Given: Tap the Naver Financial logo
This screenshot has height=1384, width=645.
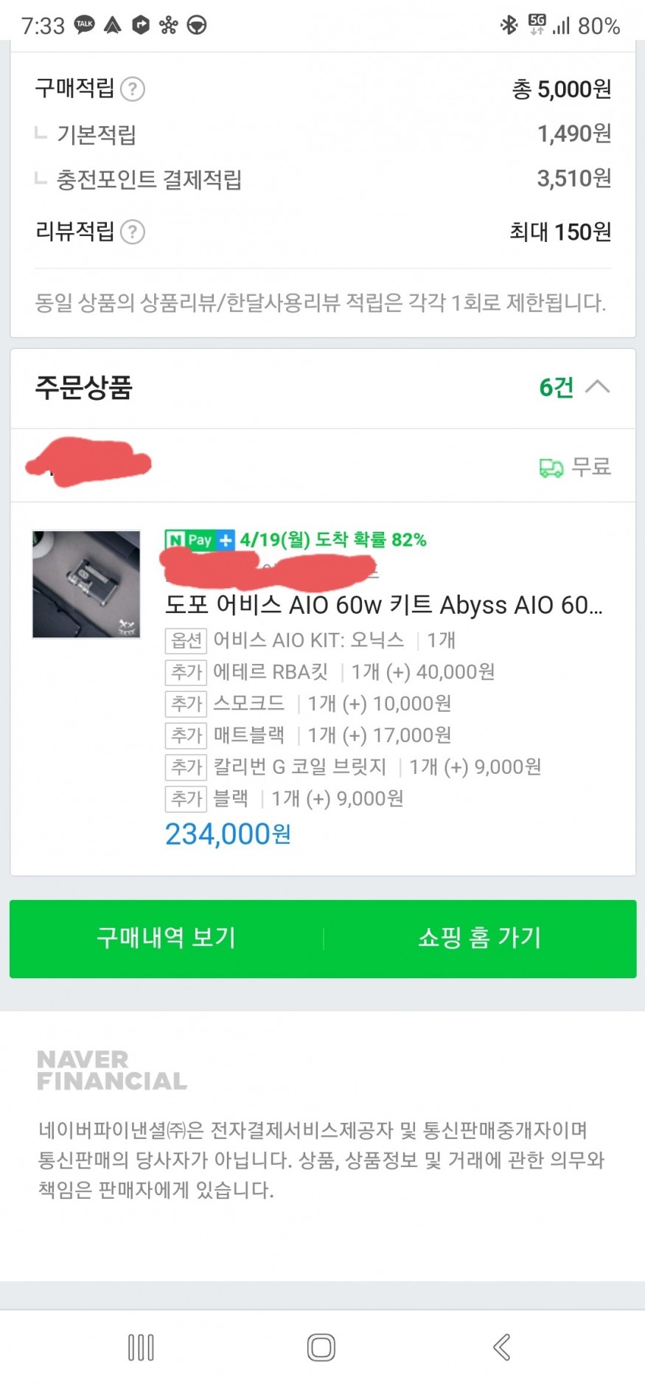Looking at the screenshot, I should tap(112, 1070).
